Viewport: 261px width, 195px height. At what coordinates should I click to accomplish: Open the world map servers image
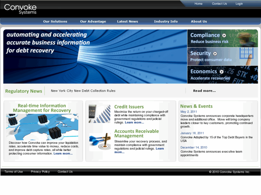pos(42,127)
